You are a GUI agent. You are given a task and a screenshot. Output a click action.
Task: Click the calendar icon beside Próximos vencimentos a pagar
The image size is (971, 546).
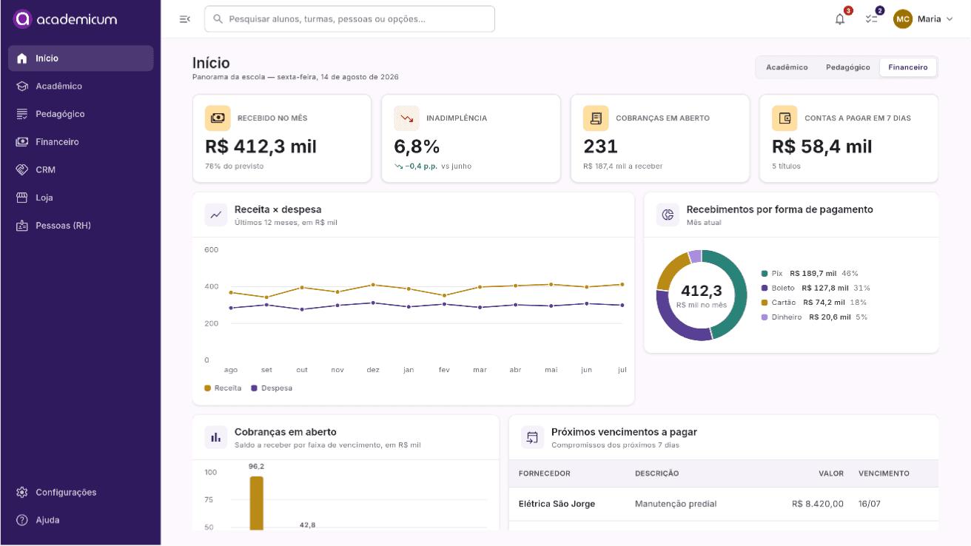(x=532, y=437)
